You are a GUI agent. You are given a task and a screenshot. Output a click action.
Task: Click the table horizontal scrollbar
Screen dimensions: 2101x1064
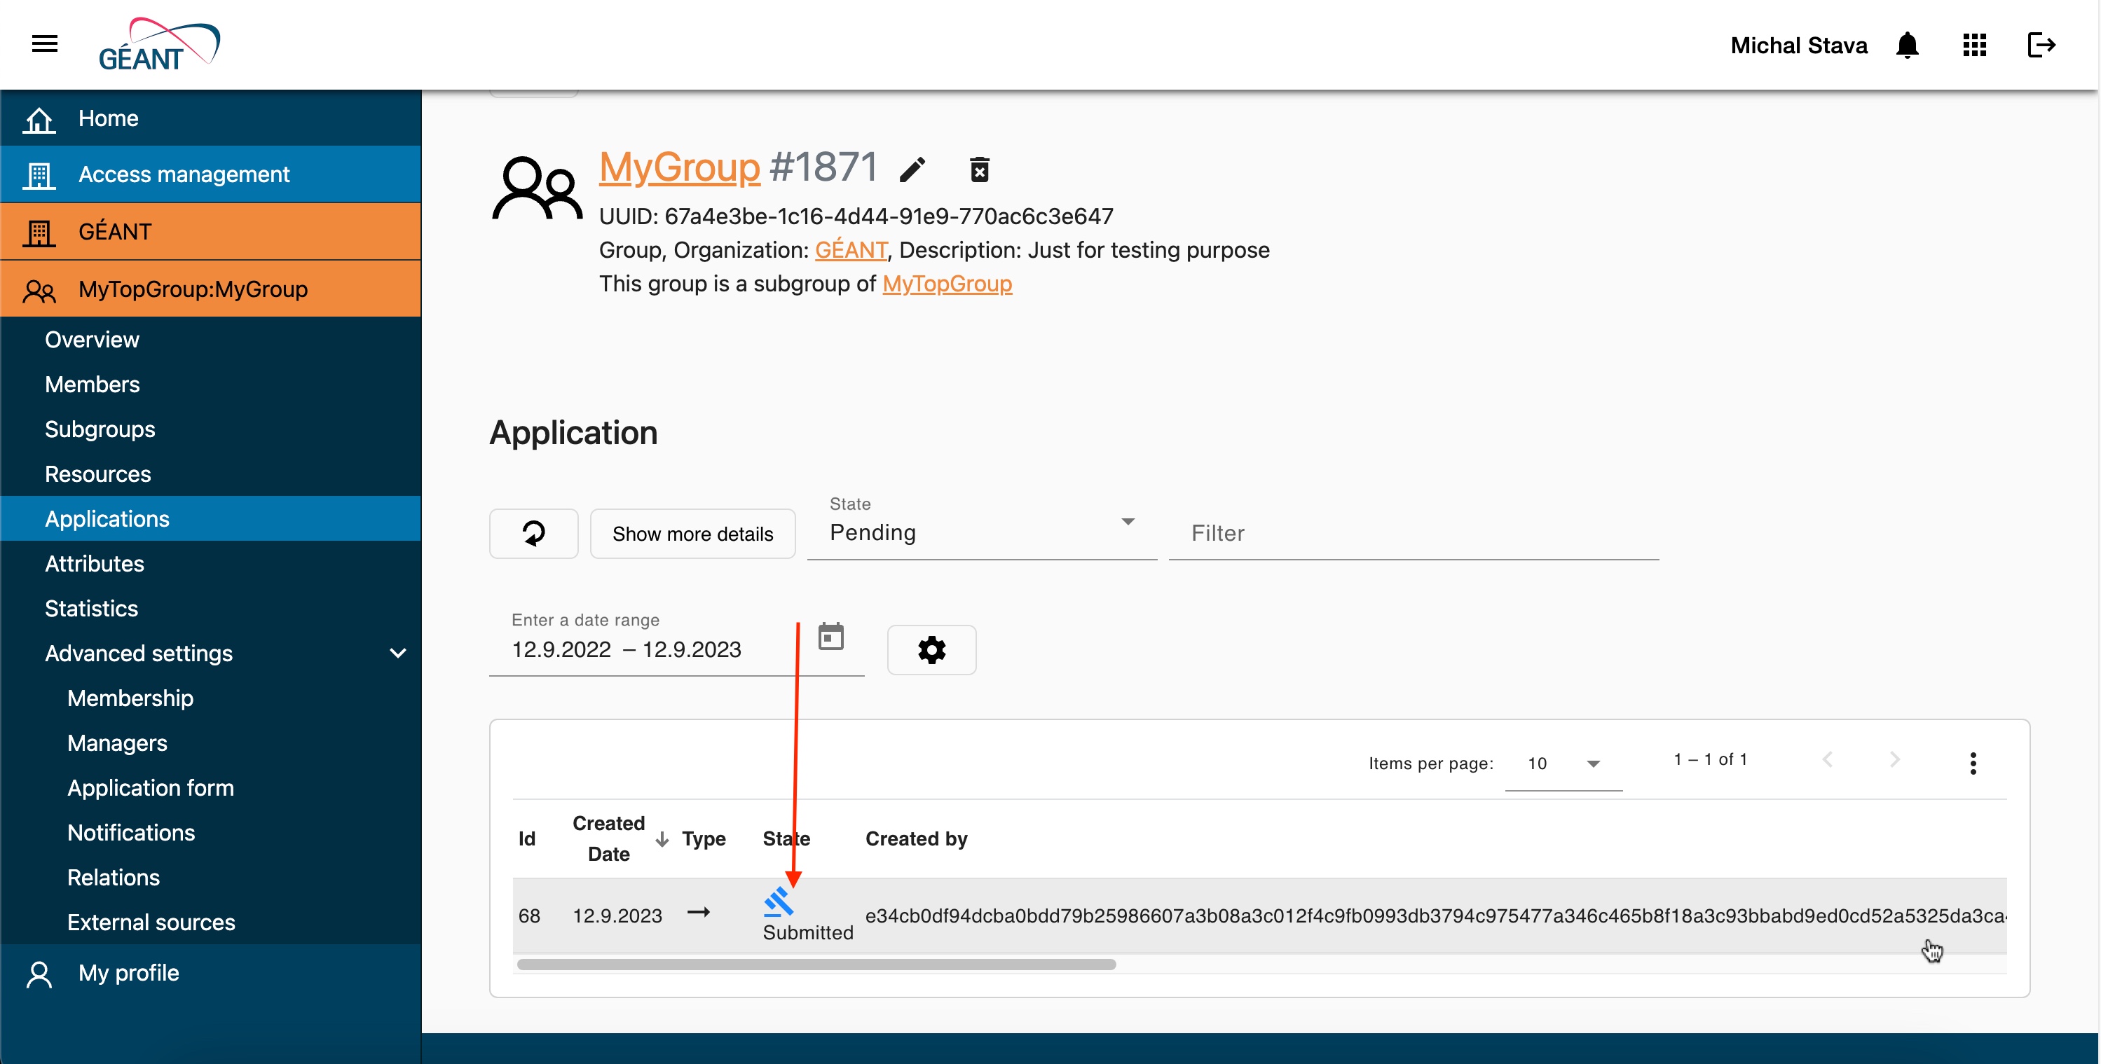point(816,965)
